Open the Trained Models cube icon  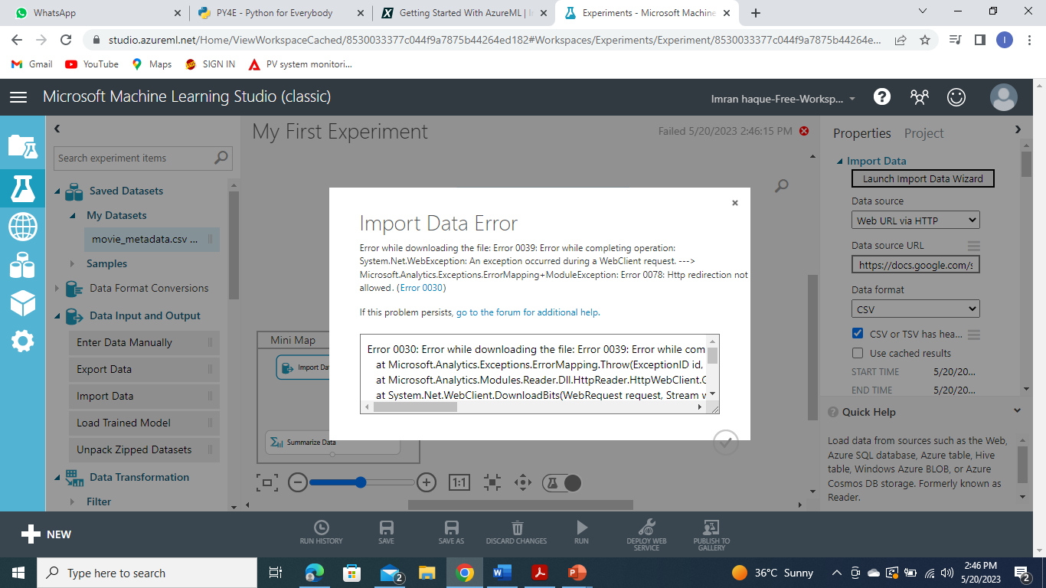[x=22, y=303]
